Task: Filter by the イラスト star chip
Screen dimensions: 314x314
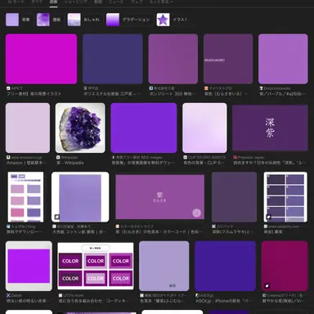Action: [173, 20]
